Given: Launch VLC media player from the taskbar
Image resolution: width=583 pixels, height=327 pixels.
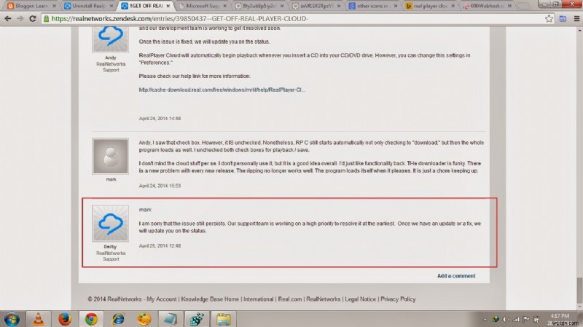Looking at the screenshot, I should coord(39,319).
